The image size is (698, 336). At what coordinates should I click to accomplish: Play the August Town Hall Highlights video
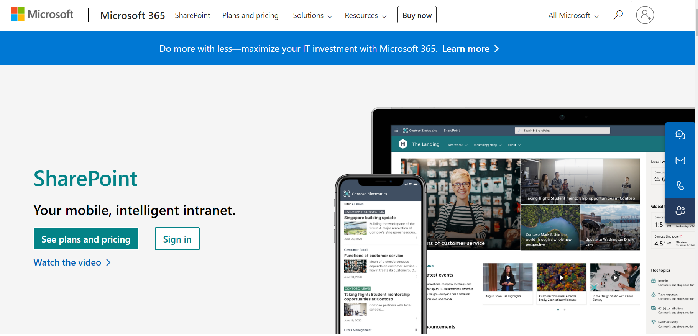tap(508, 278)
